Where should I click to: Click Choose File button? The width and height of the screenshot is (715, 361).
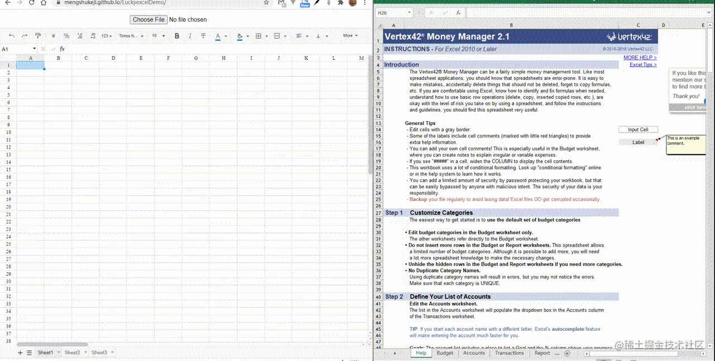(149, 20)
